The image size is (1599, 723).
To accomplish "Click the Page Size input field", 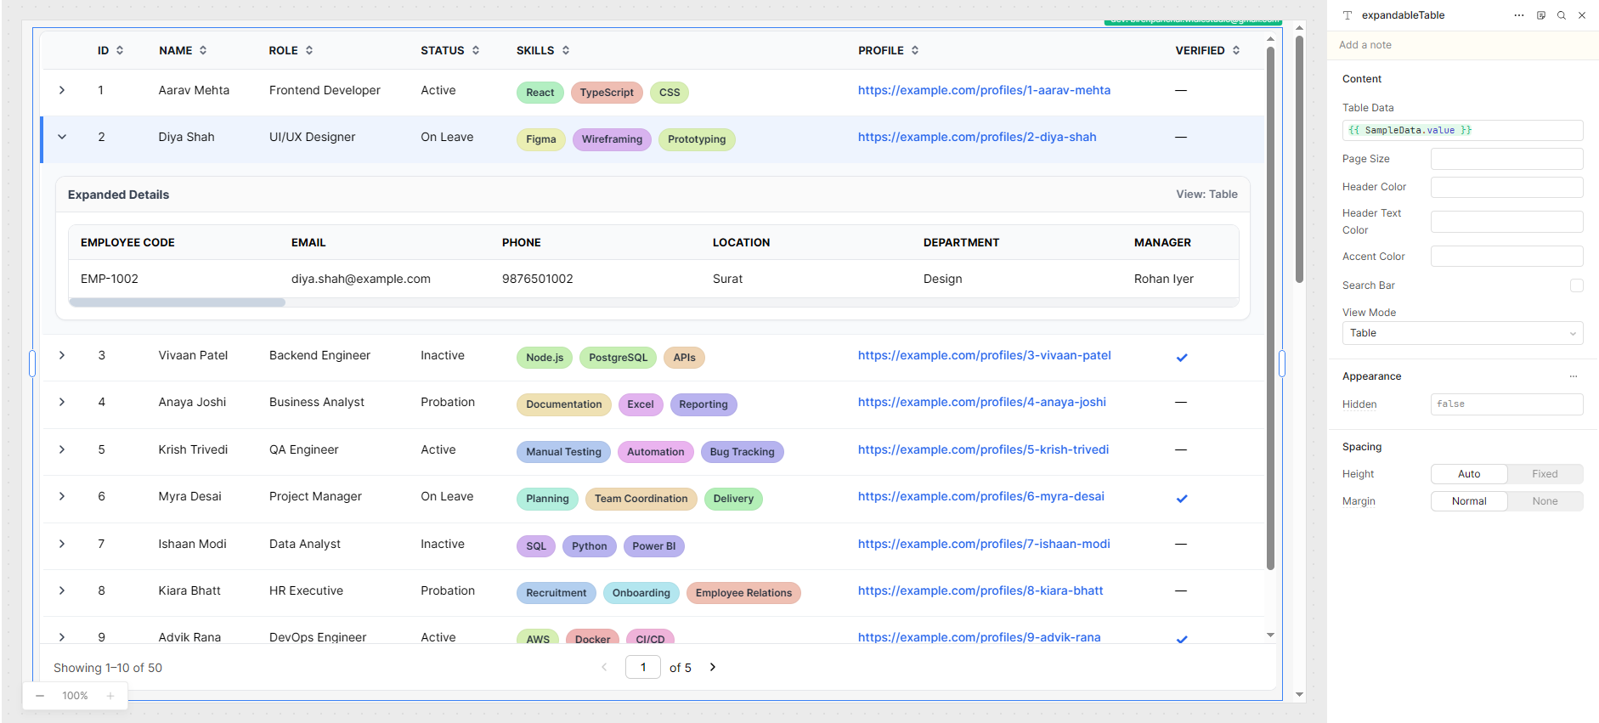I will click(1506, 159).
